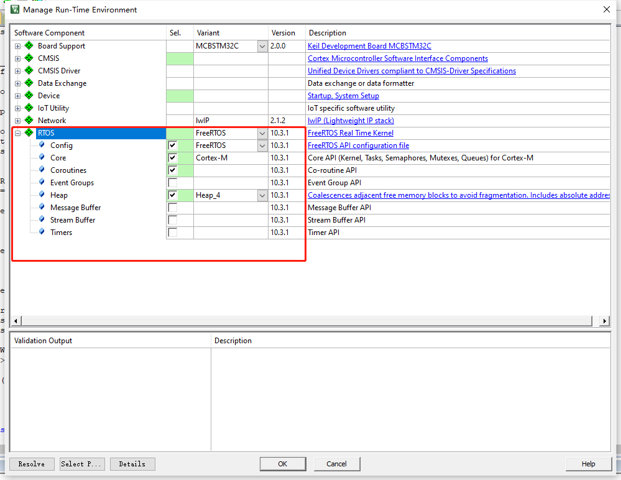Image resolution: width=621 pixels, height=480 pixels.
Task: Uncheck the Coroutines checkbox
Action: (173, 170)
